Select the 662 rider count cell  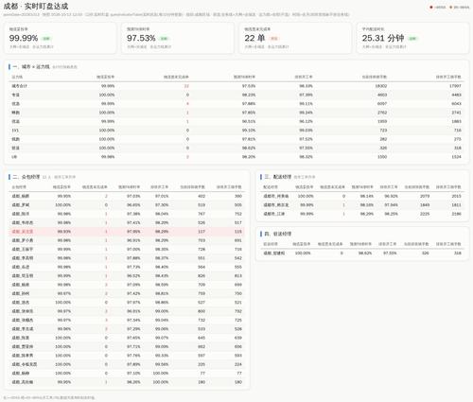pyautogui.click(x=201, y=346)
